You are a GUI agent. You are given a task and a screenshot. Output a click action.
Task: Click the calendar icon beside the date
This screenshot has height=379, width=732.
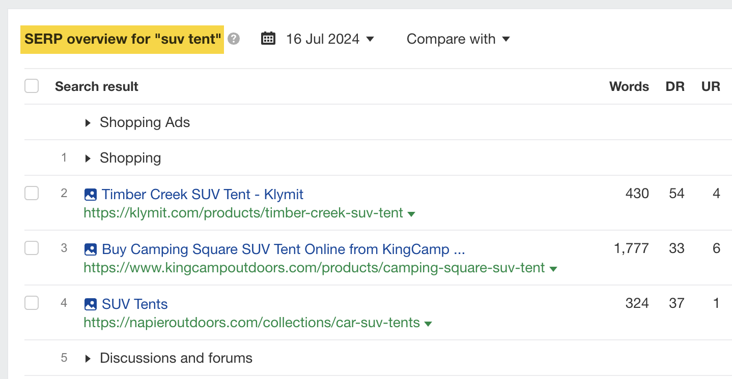tap(268, 39)
